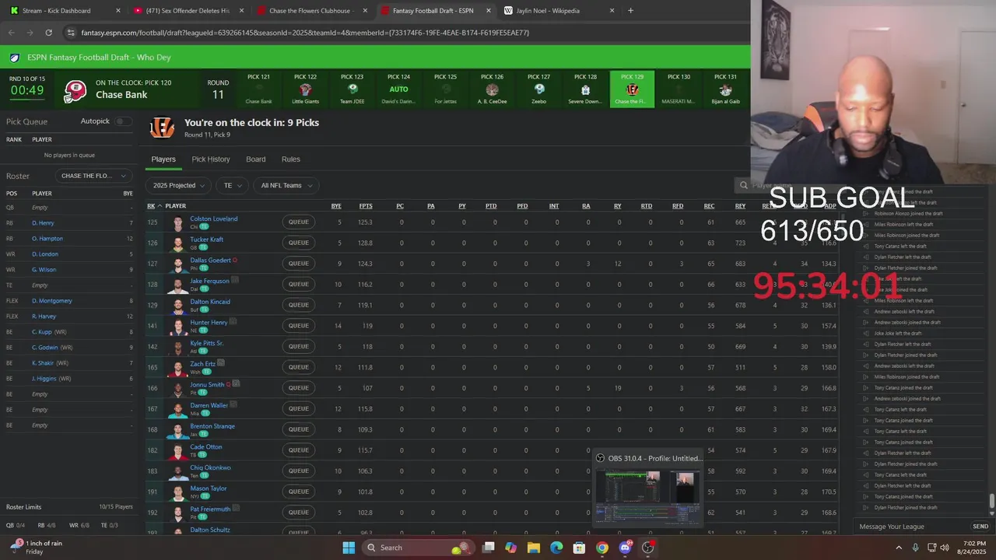Image resolution: width=996 pixels, height=560 pixels.
Task: Open D. Henry in the roster
Action: 43,223
